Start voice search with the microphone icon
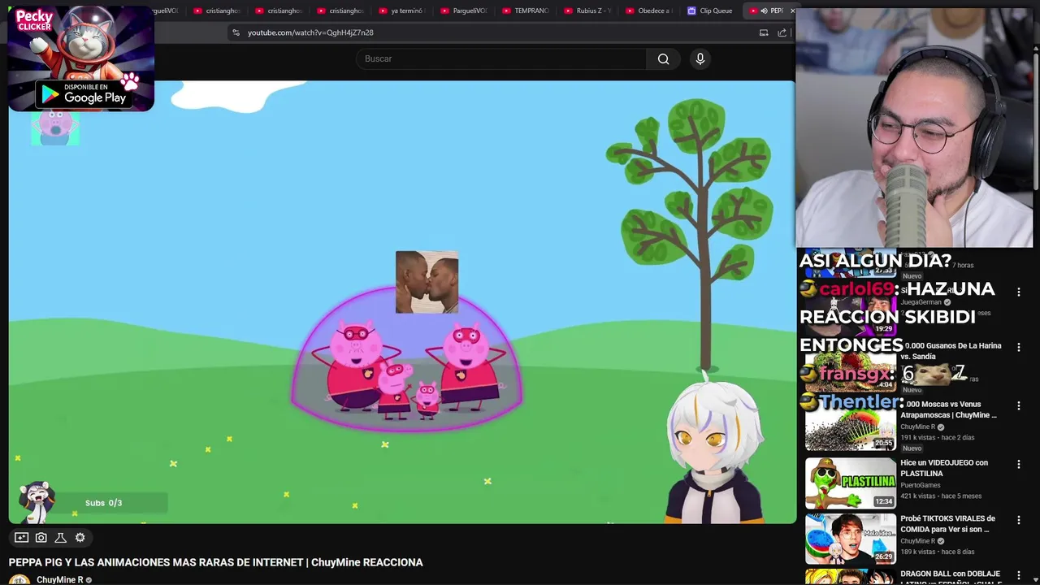The width and height of the screenshot is (1040, 585). [x=700, y=58]
